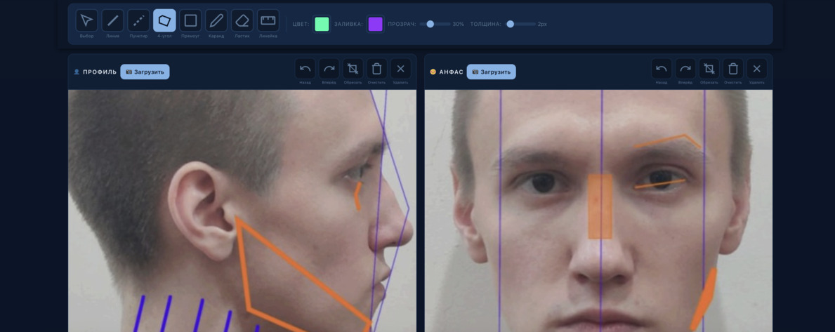This screenshot has height=332, width=835.
Task: Open the purple Заливка fill swatch
Action: [x=376, y=24]
